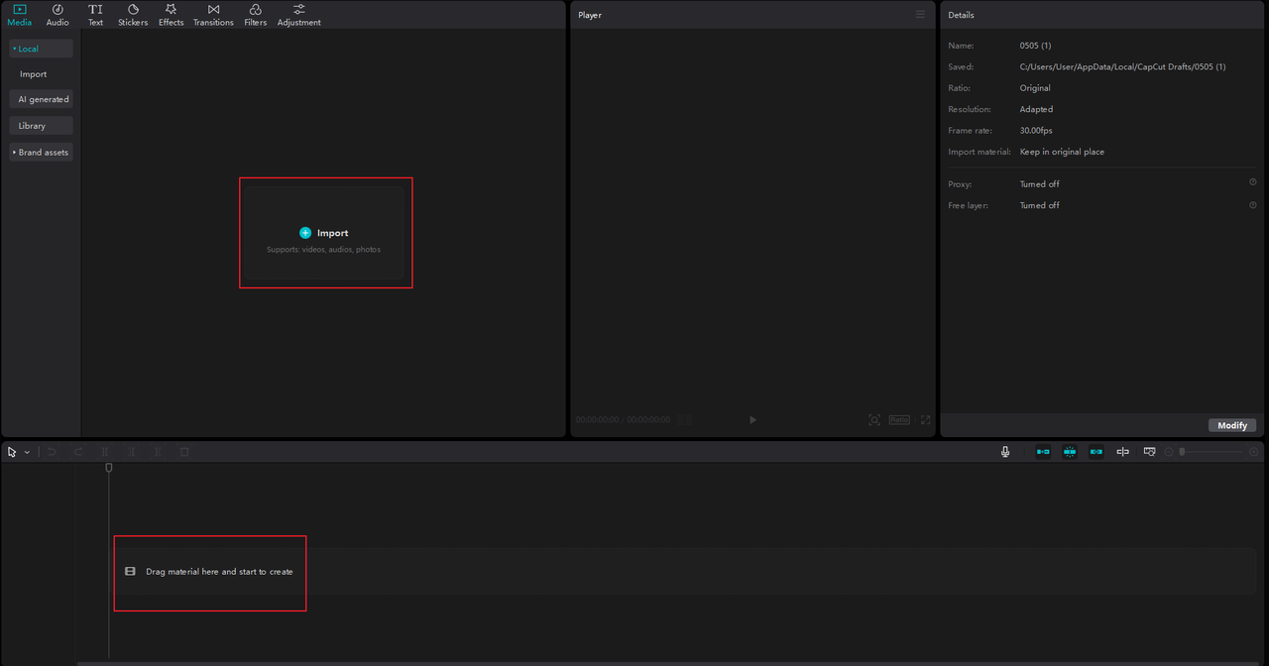Image resolution: width=1269 pixels, height=666 pixels.
Task: Open the Library section
Action: click(41, 126)
